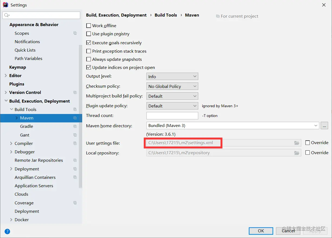The image size is (332, 238).
Task: Select Appearance & Behavior heading
Action: click(x=34, y=25)
